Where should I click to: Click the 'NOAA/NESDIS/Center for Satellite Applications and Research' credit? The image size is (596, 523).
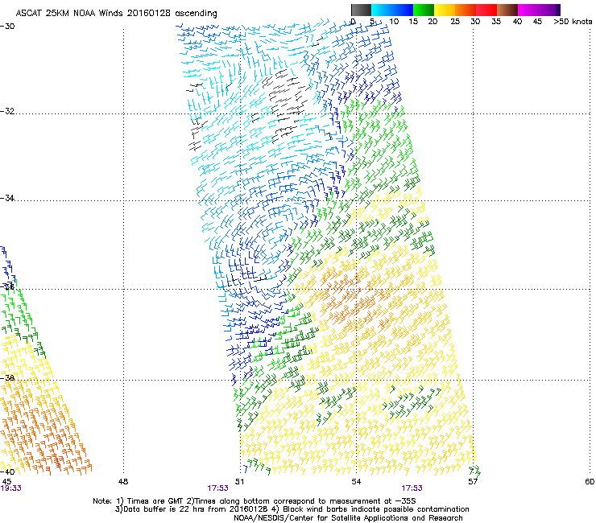coord(348,518)
